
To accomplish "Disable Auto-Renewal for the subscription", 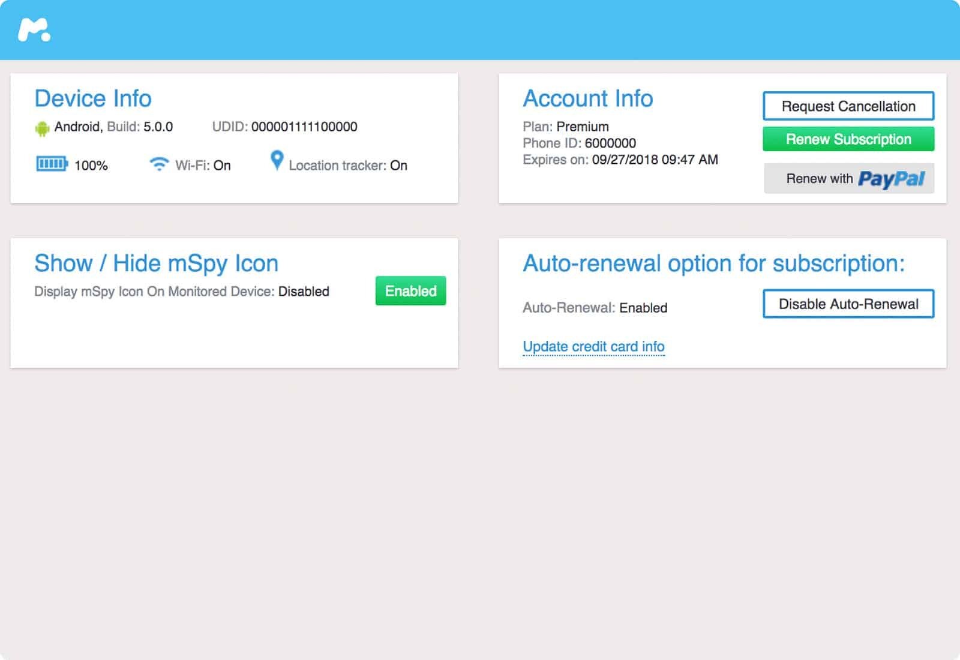I will [x=848, y=304].
